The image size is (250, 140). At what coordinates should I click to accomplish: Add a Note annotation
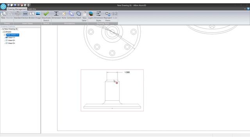pyautogui.click(x=64, y=15)
